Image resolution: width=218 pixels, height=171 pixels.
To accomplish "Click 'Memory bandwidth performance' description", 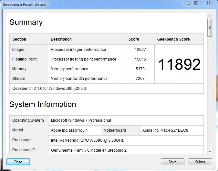I will coord(79,79).
